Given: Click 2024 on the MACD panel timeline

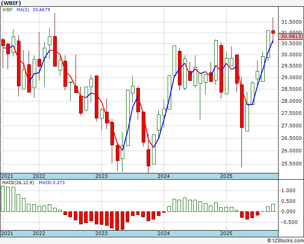Looking at the screenshot, I should 164,233.
